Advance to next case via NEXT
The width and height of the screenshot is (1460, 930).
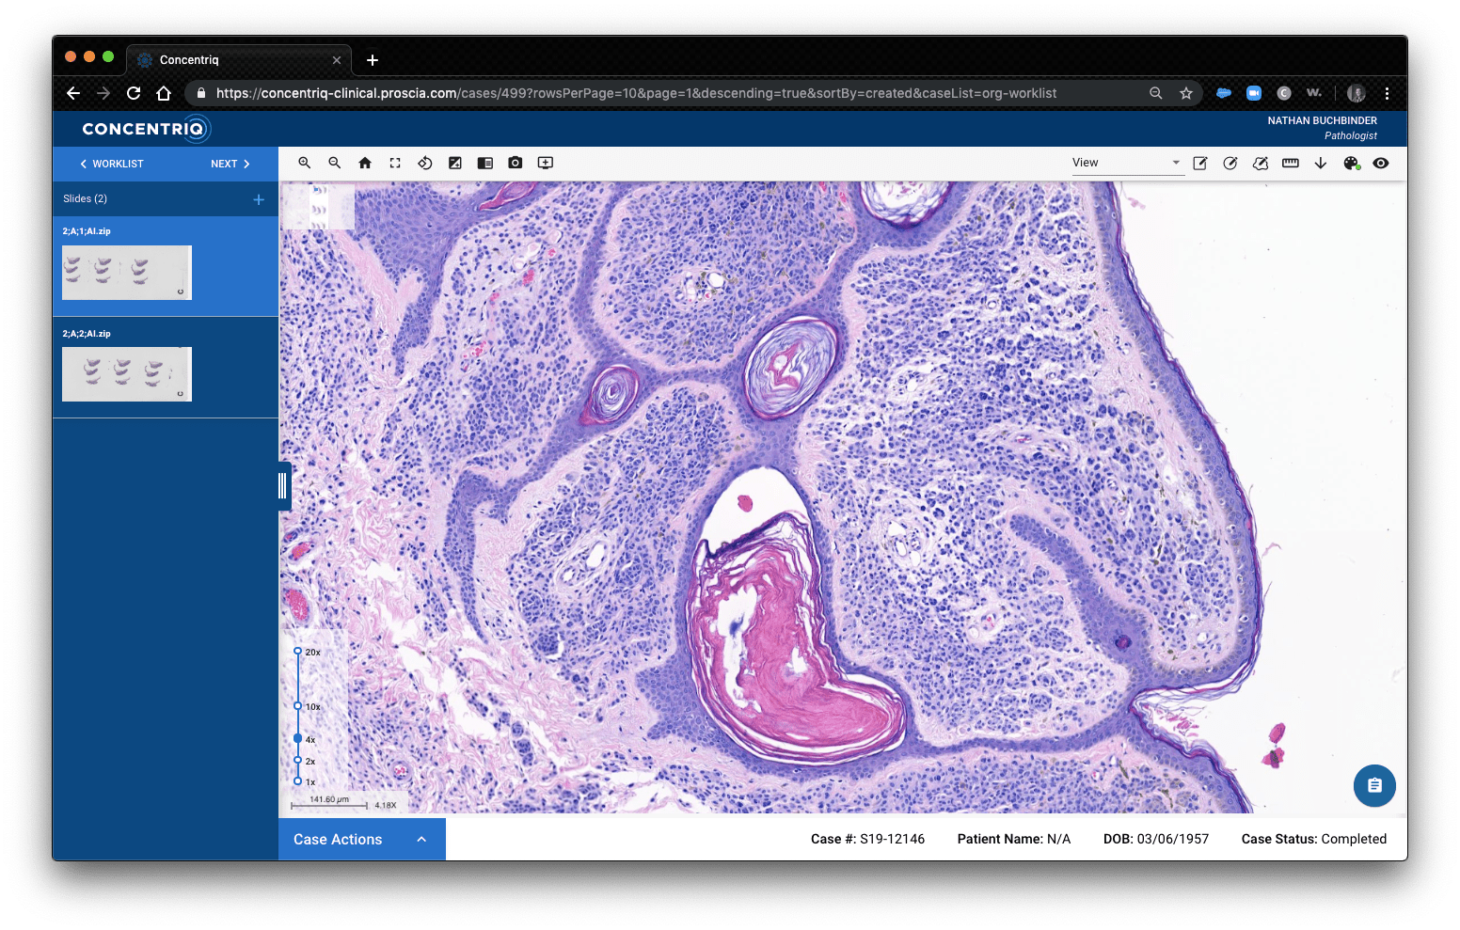(228, 164)
